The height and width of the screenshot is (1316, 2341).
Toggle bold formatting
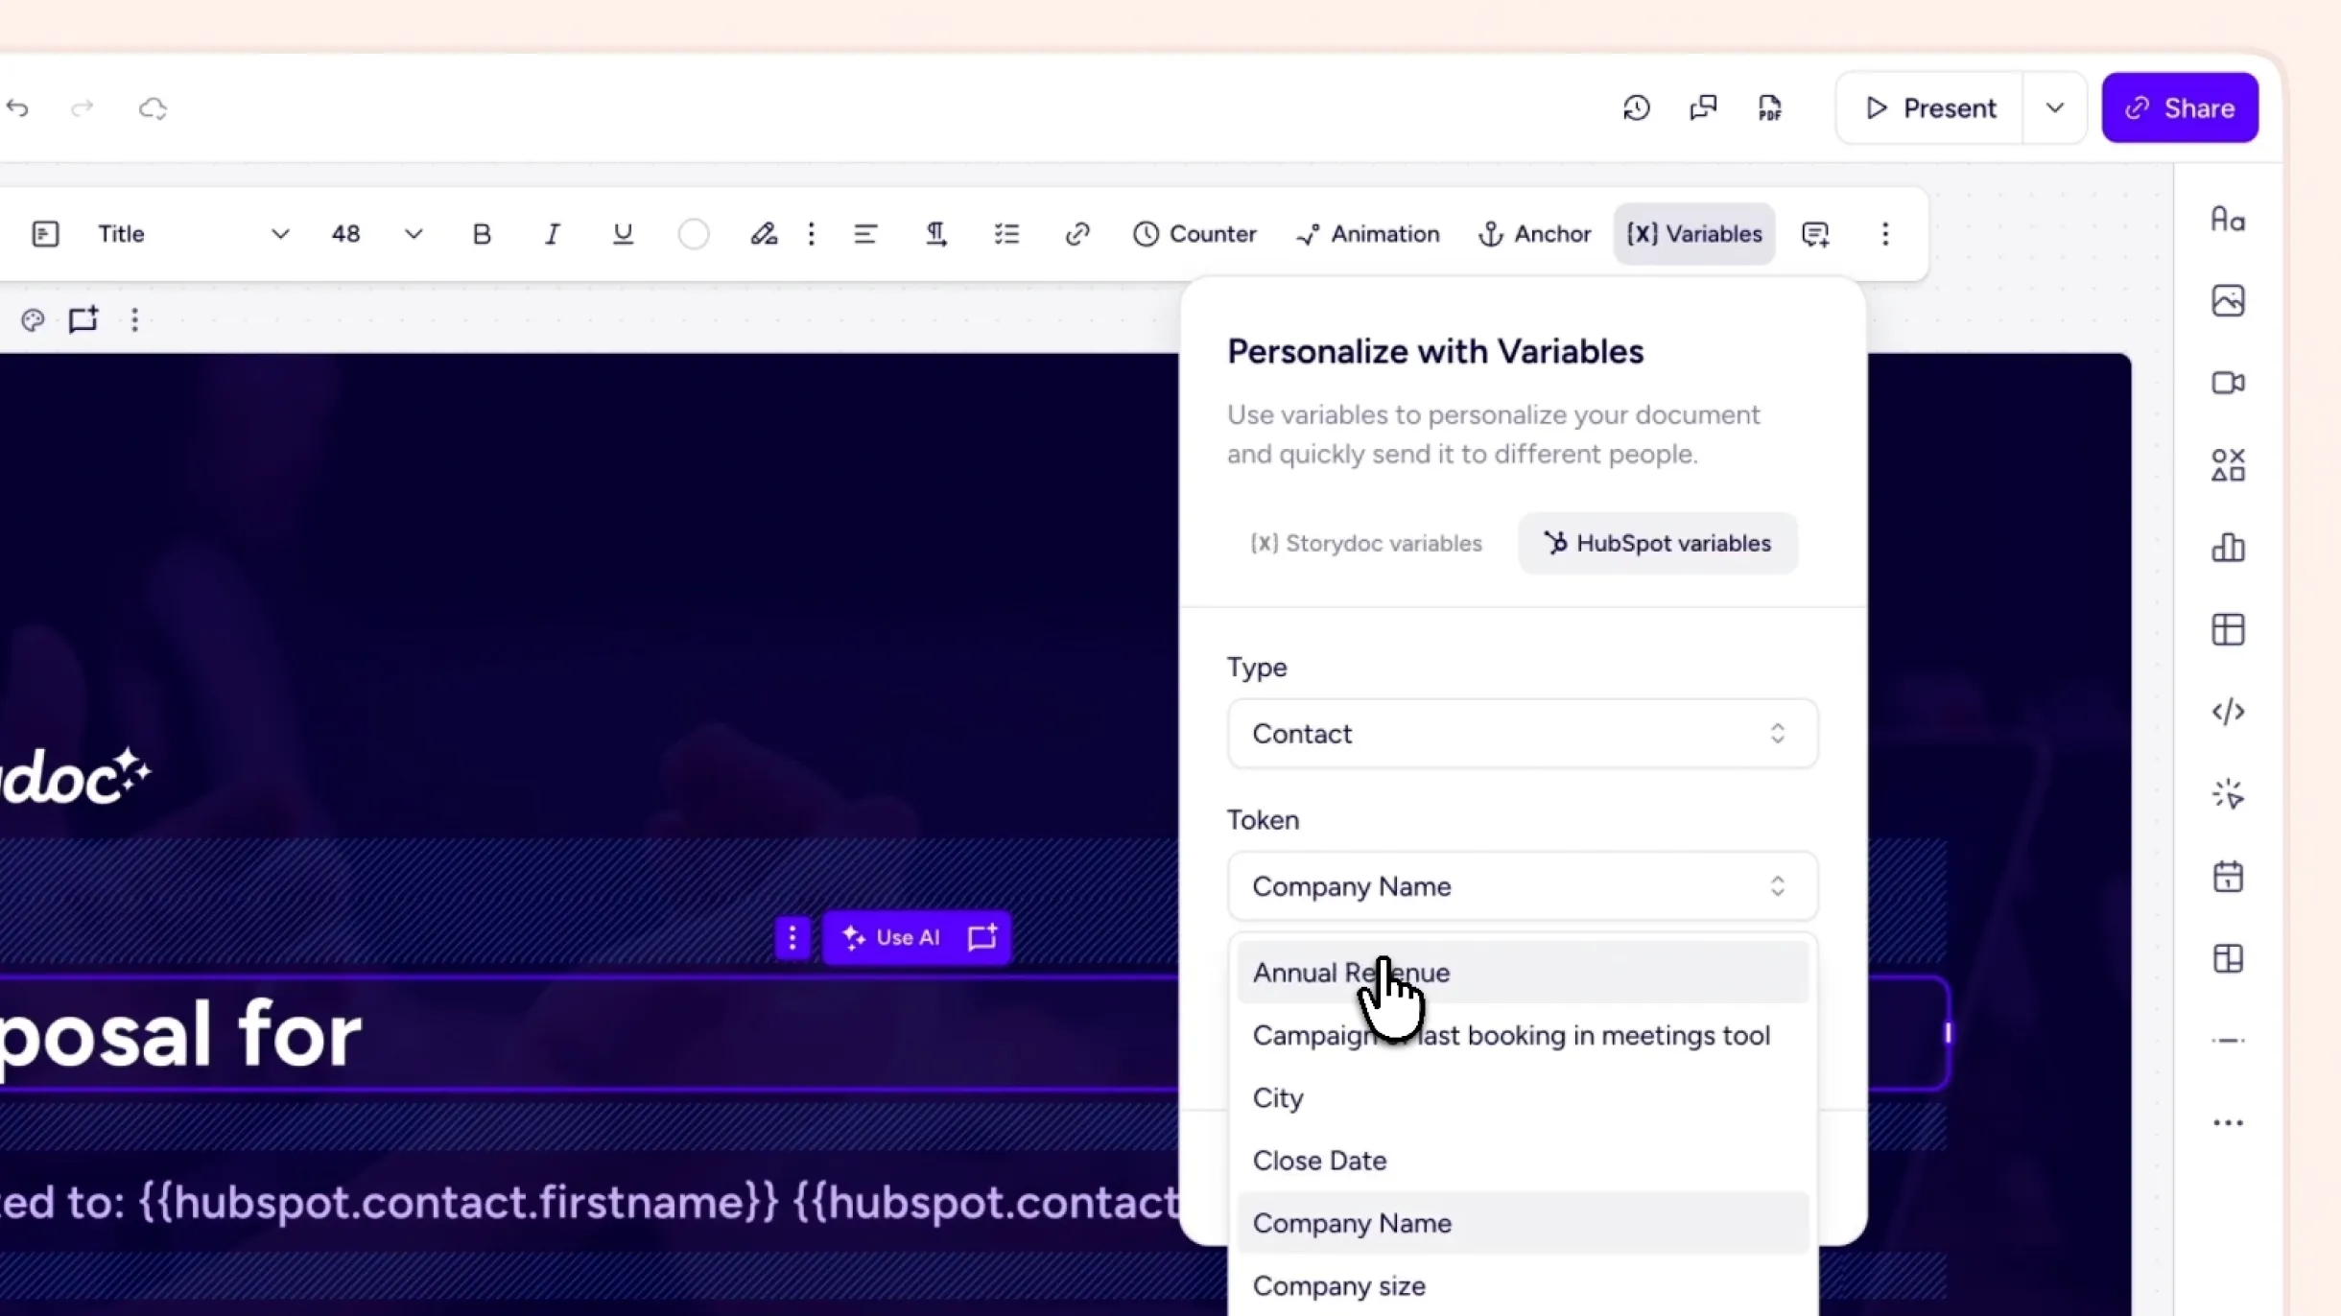pyautogui.click(x=482, y=234)
